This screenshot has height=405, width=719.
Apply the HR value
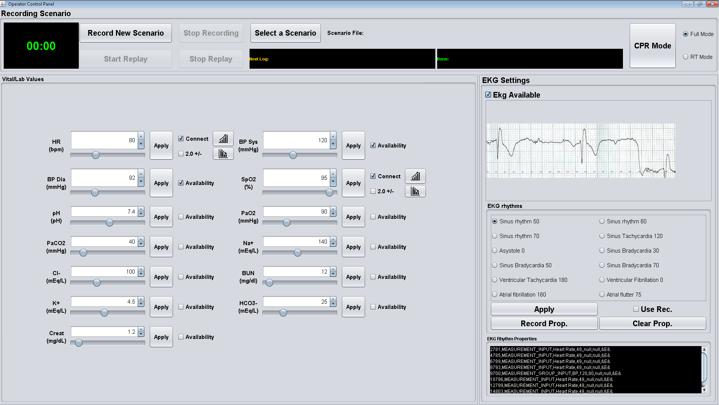point(161,145)
